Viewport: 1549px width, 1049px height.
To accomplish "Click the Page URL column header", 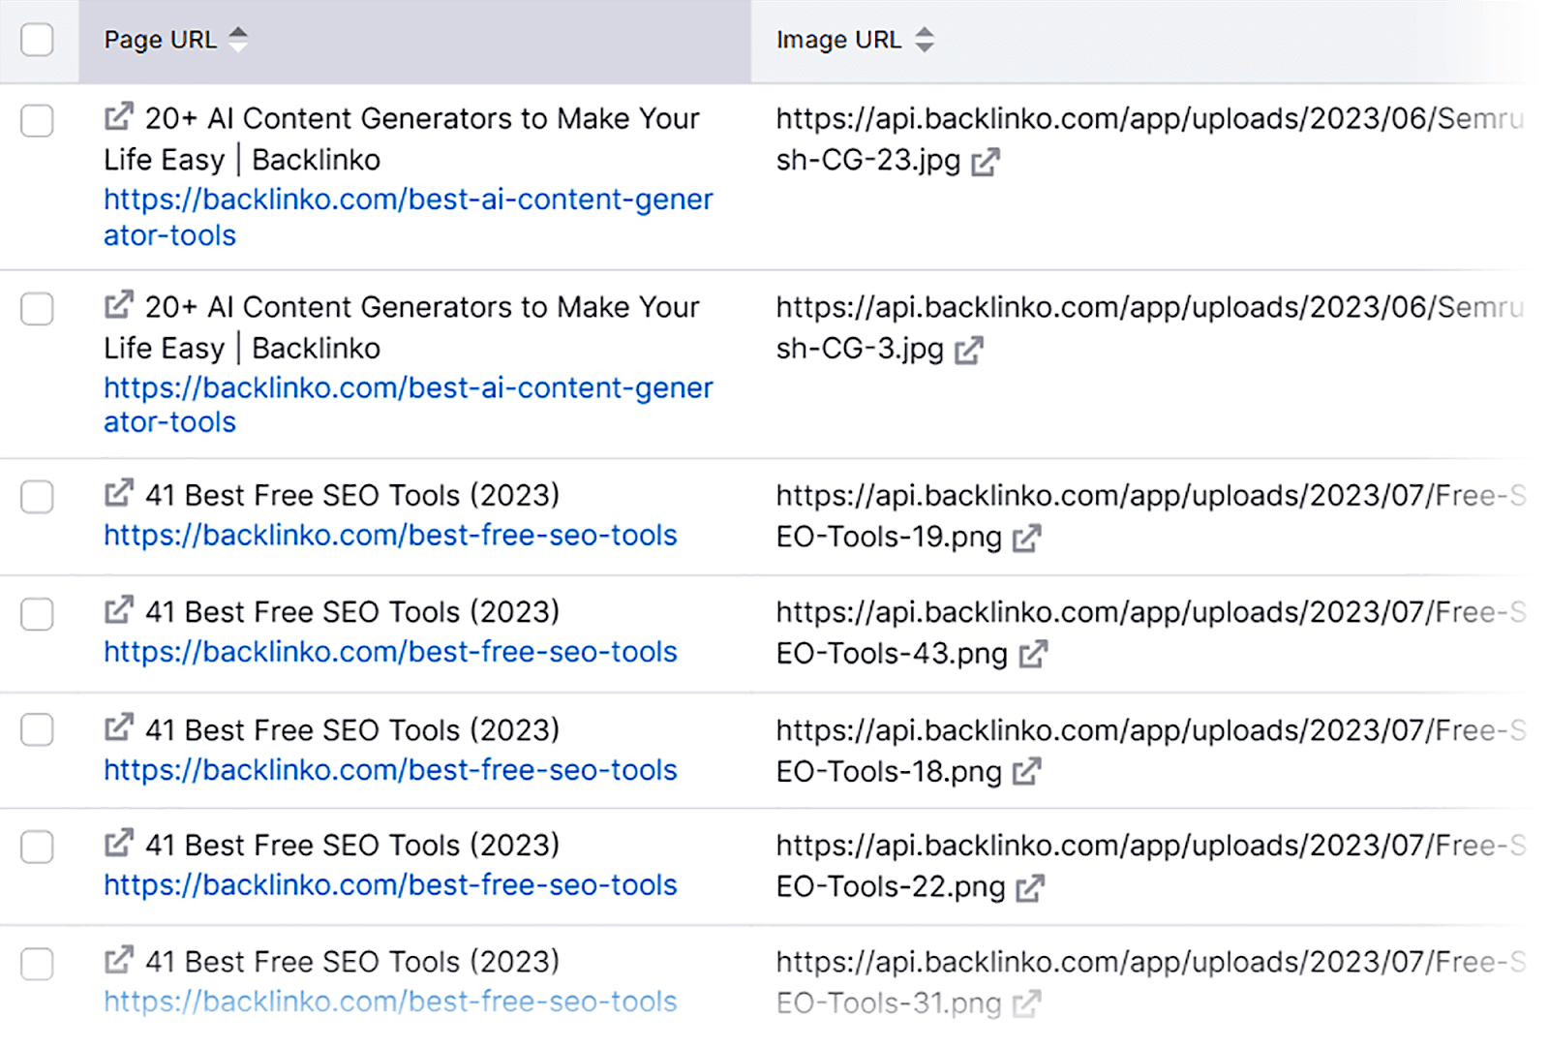I will [161, 40].
